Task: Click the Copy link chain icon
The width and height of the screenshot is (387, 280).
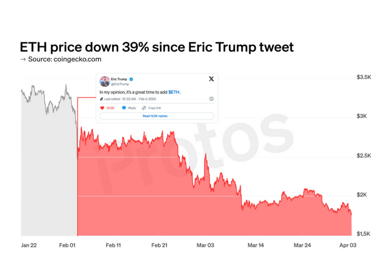Action: [144, 108]
